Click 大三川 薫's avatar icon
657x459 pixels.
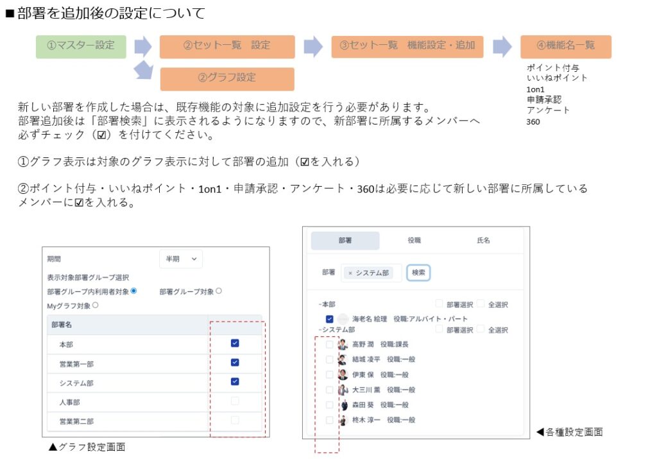pyautogui.click(x=343, y=390)
